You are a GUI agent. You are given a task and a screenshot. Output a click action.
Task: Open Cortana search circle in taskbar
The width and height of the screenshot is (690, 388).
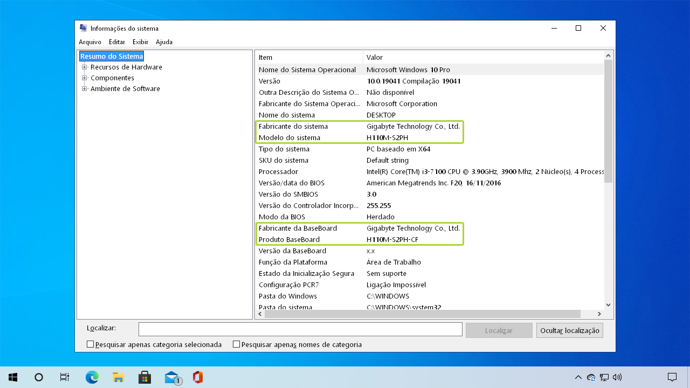point(39,377)
